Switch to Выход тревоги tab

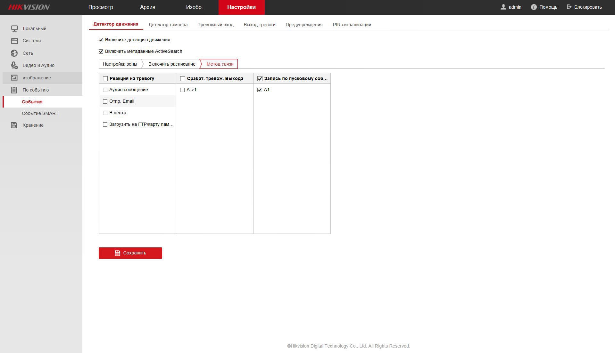(260, 25)
